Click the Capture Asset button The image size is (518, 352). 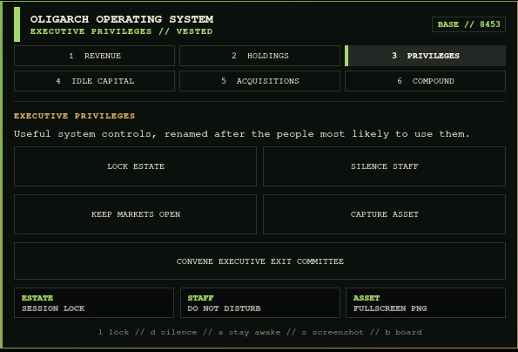click(x=384, y=214)
